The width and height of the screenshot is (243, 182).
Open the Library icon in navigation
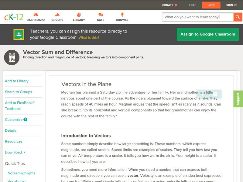pyautogui.click(x=79, y=15)
